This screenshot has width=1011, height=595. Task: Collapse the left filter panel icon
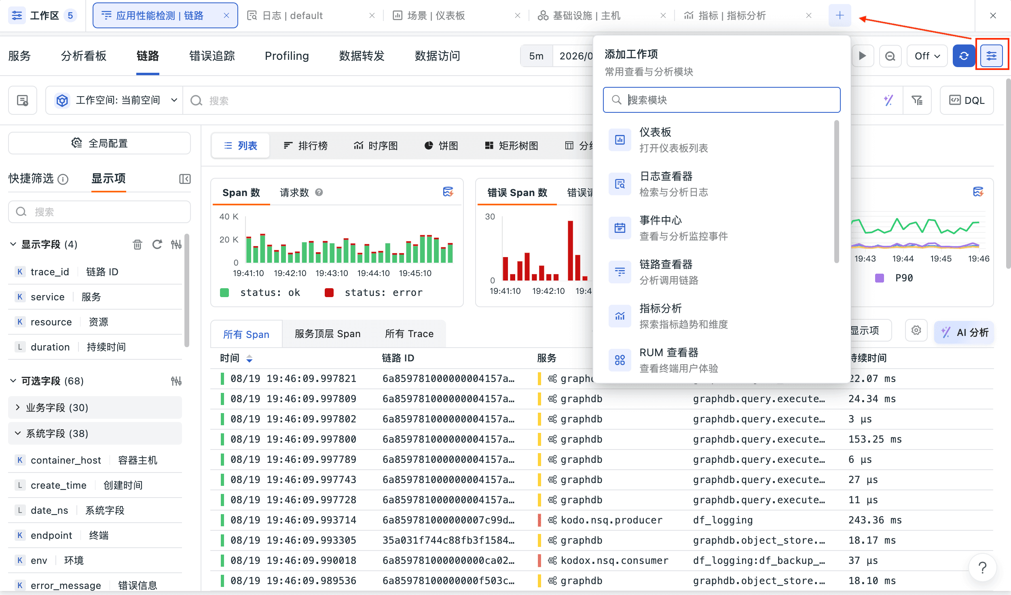click(x=185, y=179)
